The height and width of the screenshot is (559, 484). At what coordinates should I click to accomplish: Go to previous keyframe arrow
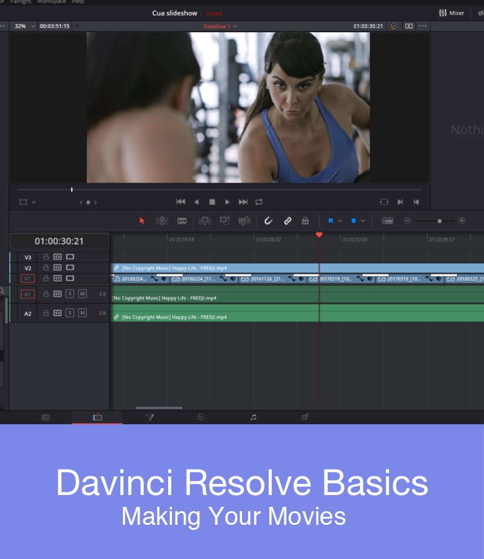click(81, 202)
